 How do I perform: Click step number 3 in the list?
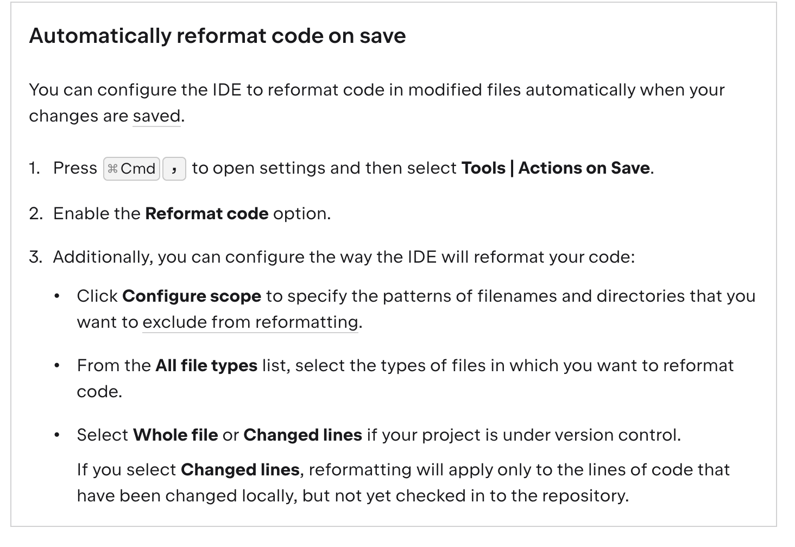[36, 257]
